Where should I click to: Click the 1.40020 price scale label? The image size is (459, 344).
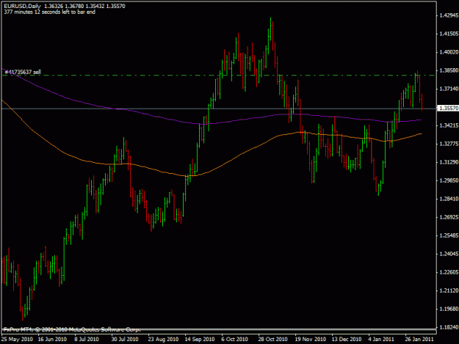tap(449, 52)
